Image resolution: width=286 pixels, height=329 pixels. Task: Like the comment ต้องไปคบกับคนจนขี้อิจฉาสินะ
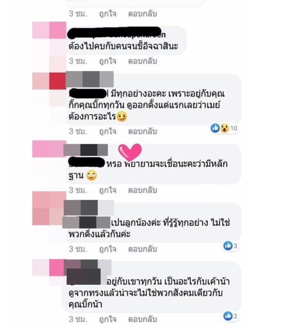[108, 62]
